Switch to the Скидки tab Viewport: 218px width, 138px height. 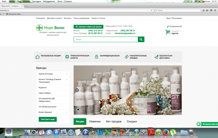click(x=132, y=122)
